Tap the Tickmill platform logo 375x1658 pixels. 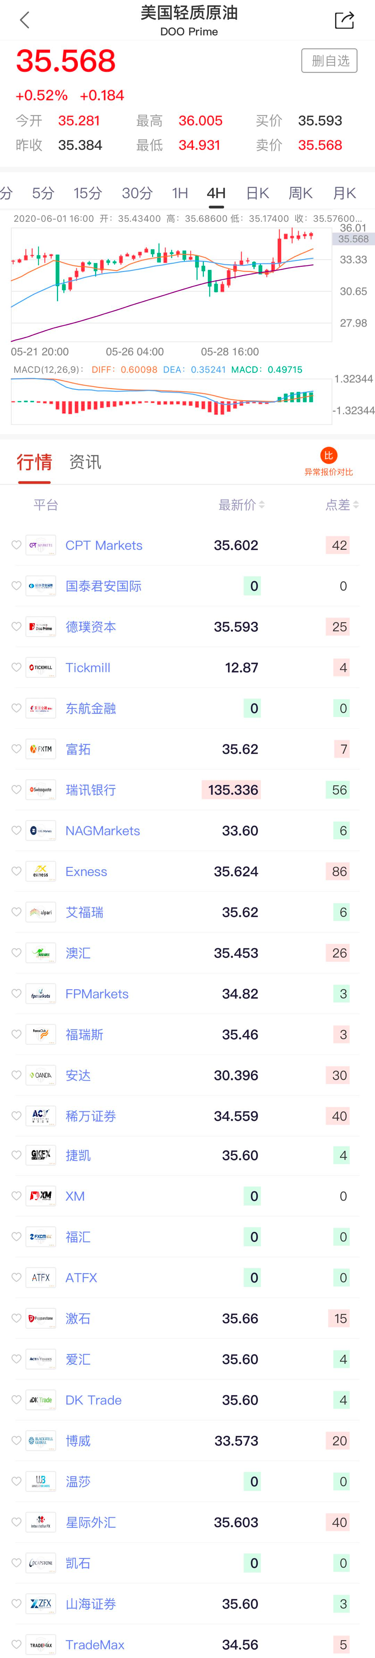(41, 667)
